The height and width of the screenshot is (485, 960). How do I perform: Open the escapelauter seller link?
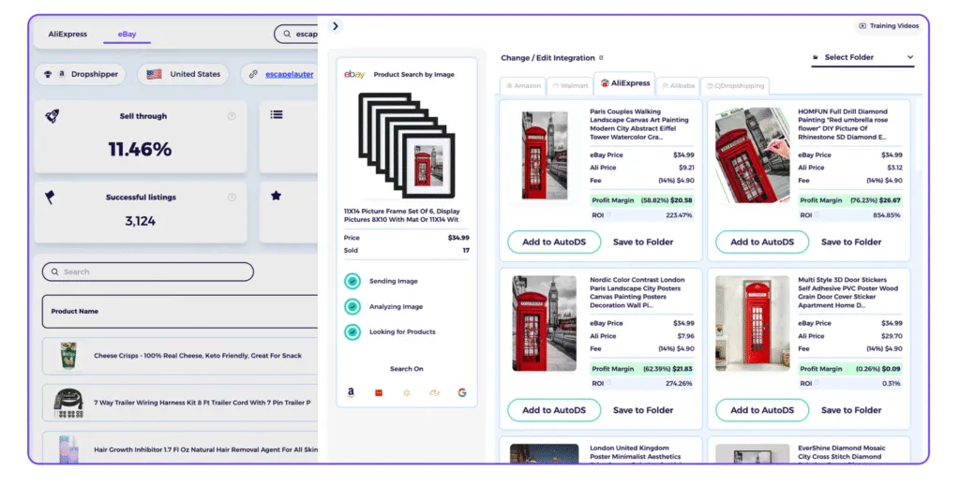pos(289,74)
